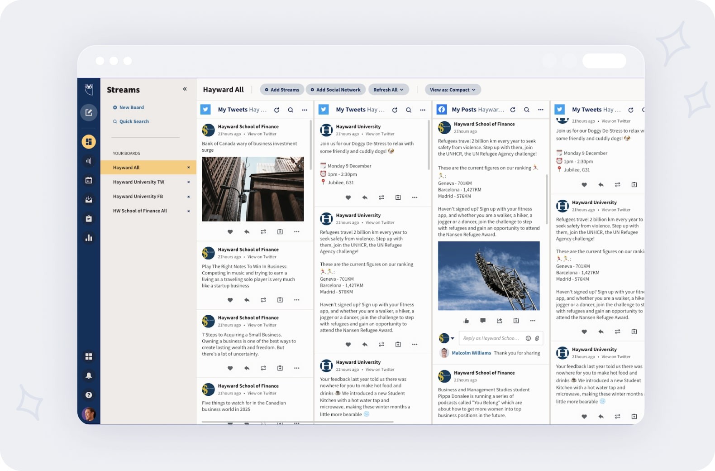Open the Bank of Canada building image
This screenshot has height=471, width=715.
pyautogui.click(x=253, y=189)
